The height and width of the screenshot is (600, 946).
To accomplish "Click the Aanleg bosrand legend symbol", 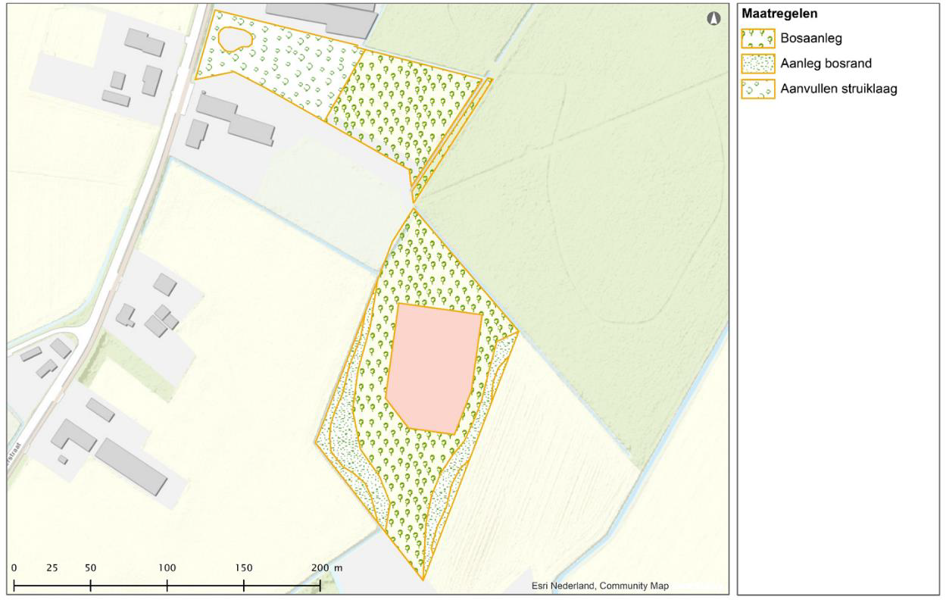I will (758, 64).
